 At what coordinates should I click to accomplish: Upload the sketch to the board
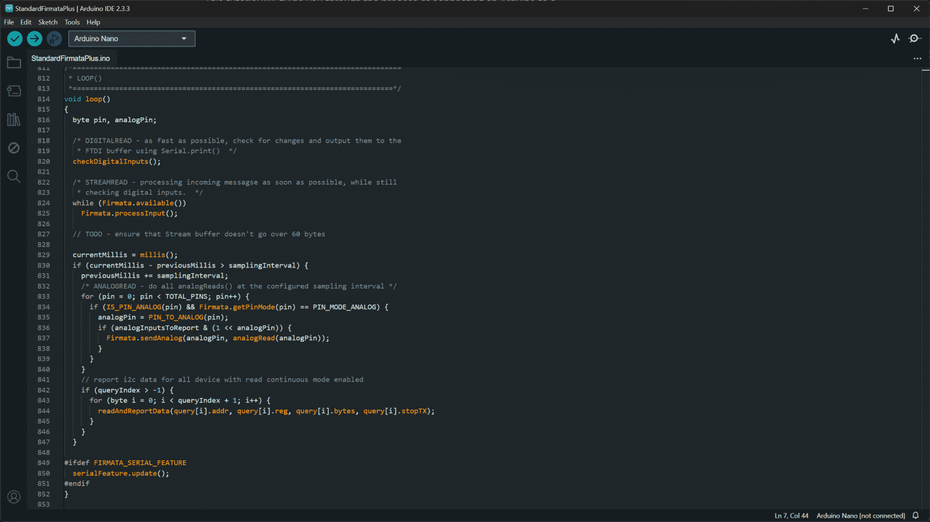(x=34, y=38)
